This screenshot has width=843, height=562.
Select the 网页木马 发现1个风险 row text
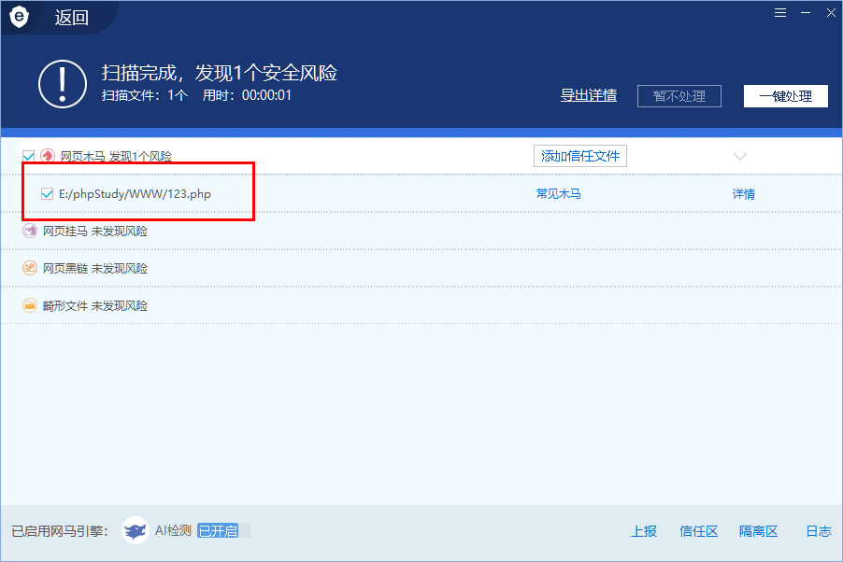[x=116, y=156]
